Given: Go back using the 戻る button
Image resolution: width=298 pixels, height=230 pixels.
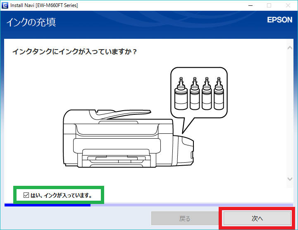Looking at the screenshot, I should [184, 218].
